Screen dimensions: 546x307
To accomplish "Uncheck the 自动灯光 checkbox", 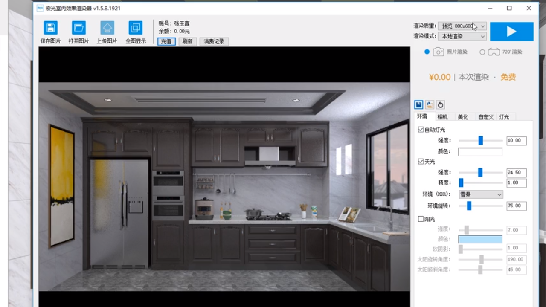I will 421,130.
